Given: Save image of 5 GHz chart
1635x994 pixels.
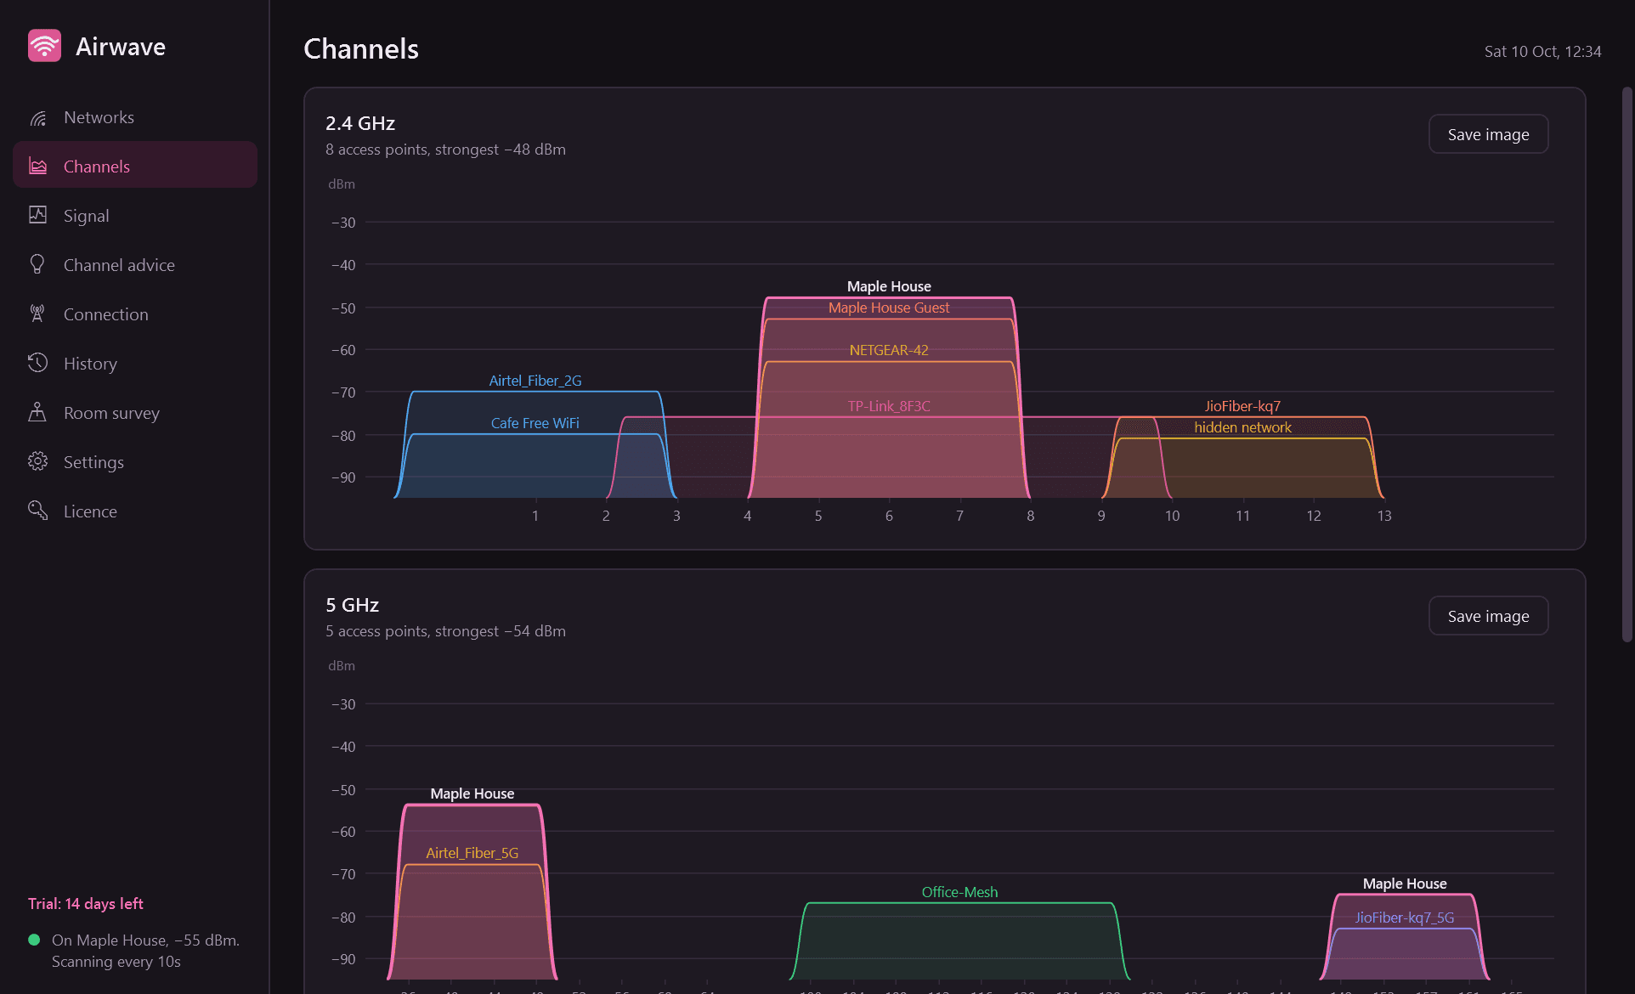Looking at the screenshot, I should click(x=1488, y=616).
